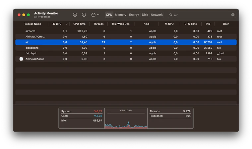252x149 pixels.
Task: Click CPU Time value 51,46
Action: point(84,42)
